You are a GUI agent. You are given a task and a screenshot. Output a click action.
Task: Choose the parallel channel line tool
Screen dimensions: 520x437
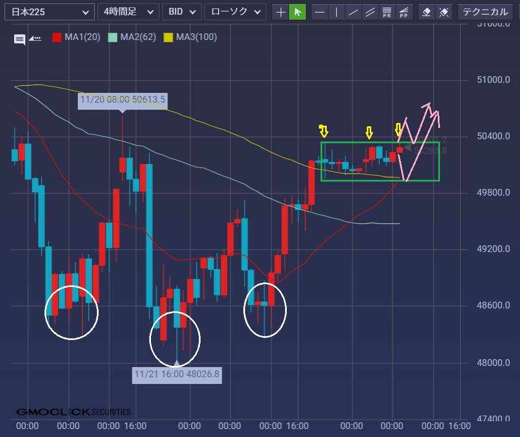(370, 12)
